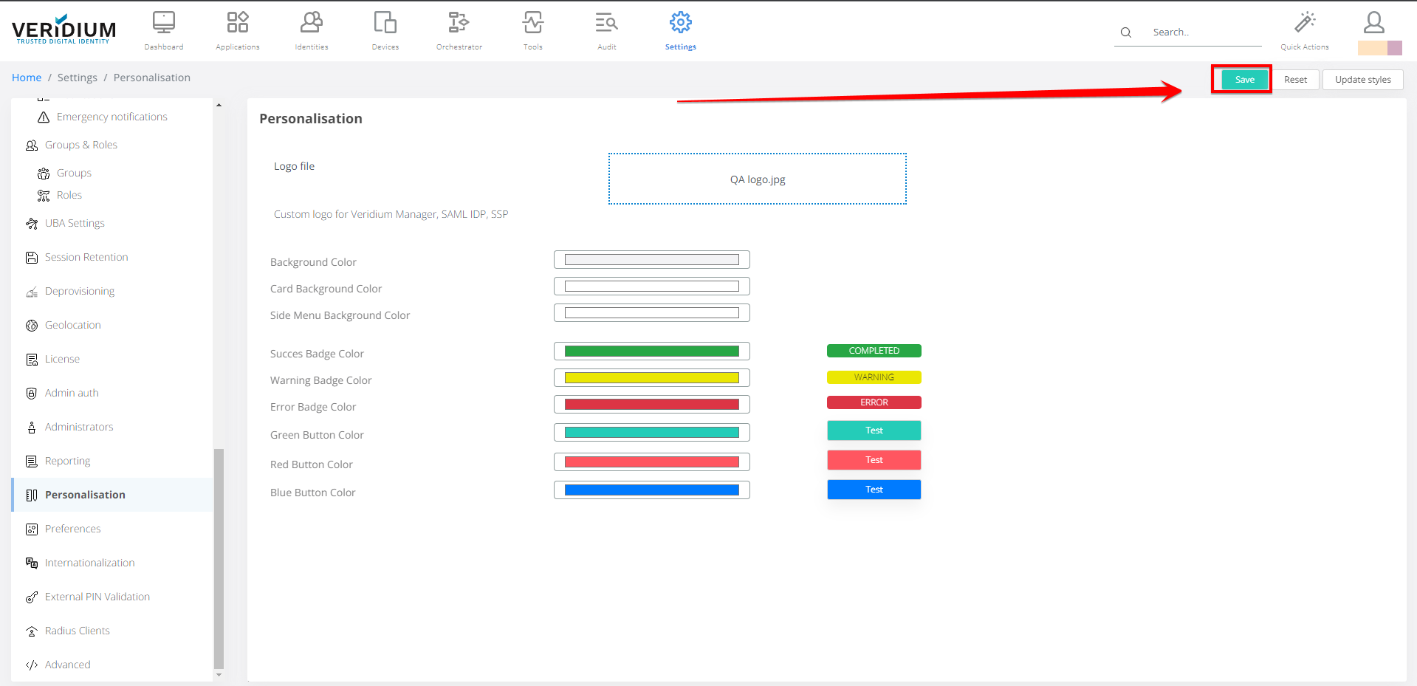Image resolution: width=1417 pixels, height=686 pixels.
Task: Open the Preferences sidebar item
Action: 72,529
